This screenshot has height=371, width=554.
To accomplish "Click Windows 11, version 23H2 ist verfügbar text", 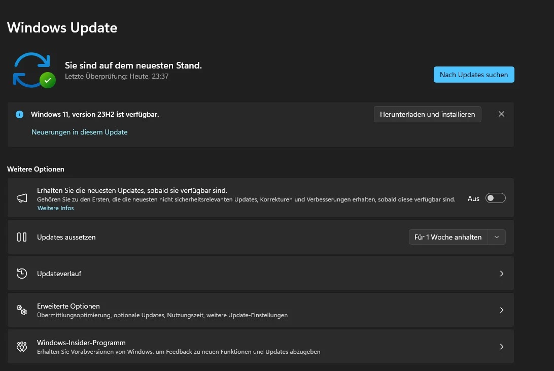I will click(x=95, y=115).
